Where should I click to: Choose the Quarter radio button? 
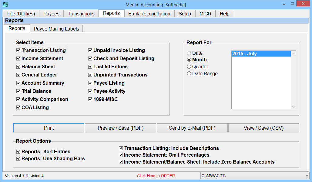point(189,67)
